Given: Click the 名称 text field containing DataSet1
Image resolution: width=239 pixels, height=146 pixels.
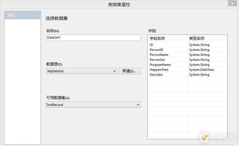Looking at the screenshot, I should (x=93, y=38).
